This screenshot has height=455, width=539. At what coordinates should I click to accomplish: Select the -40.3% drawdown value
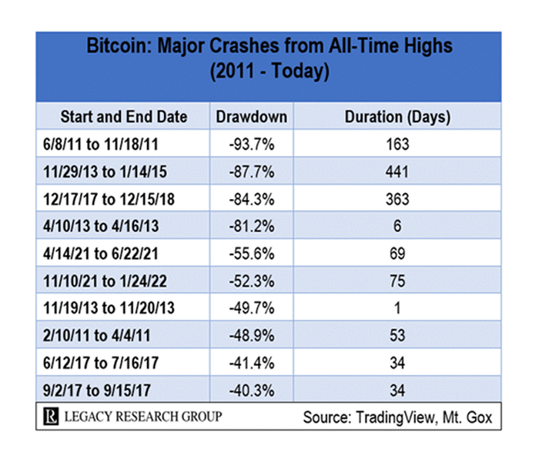(x=251, y=390)
